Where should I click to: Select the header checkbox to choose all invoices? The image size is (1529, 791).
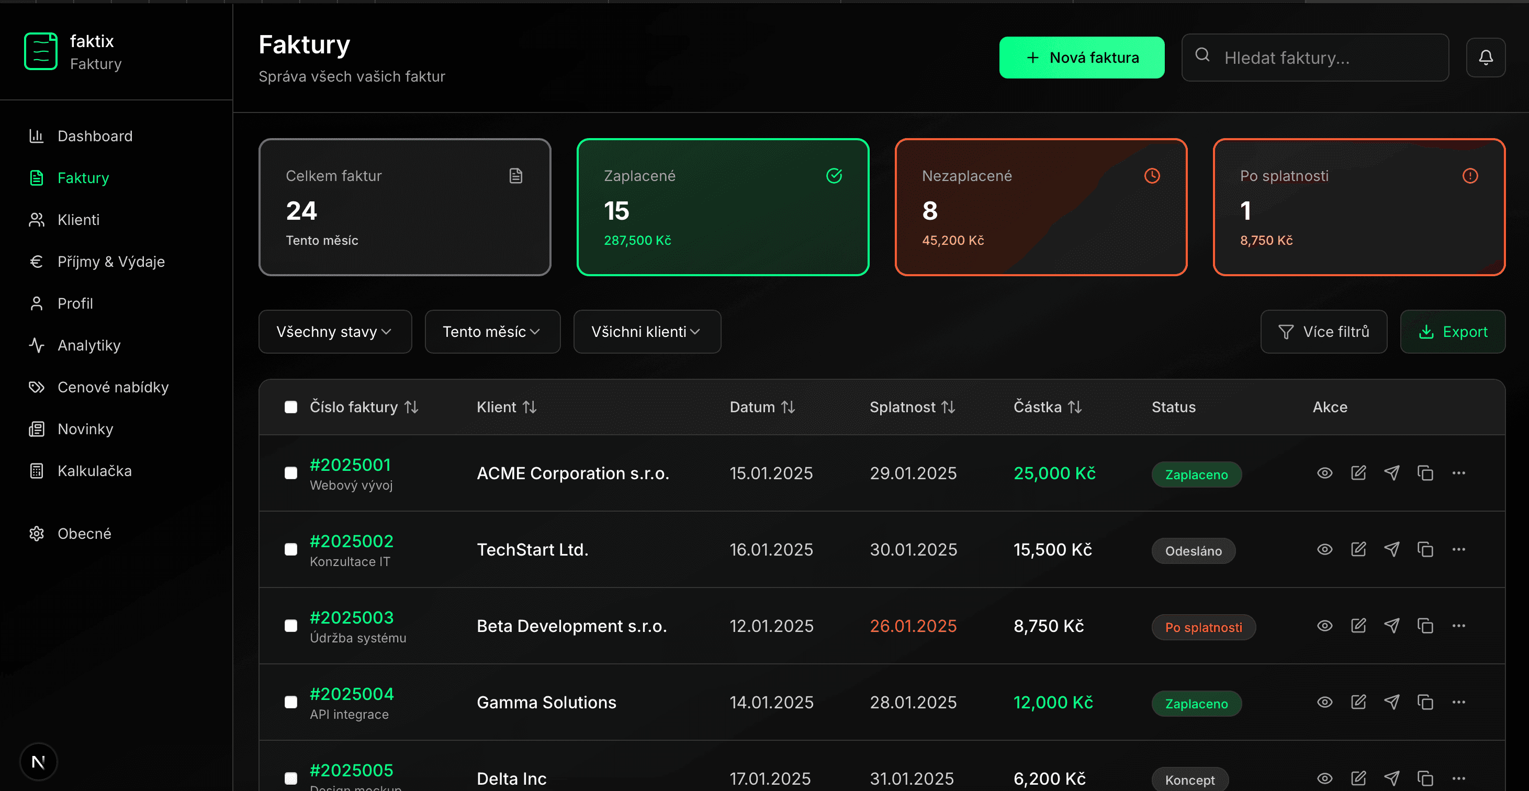pyautogui.click(x=291, y=407)
